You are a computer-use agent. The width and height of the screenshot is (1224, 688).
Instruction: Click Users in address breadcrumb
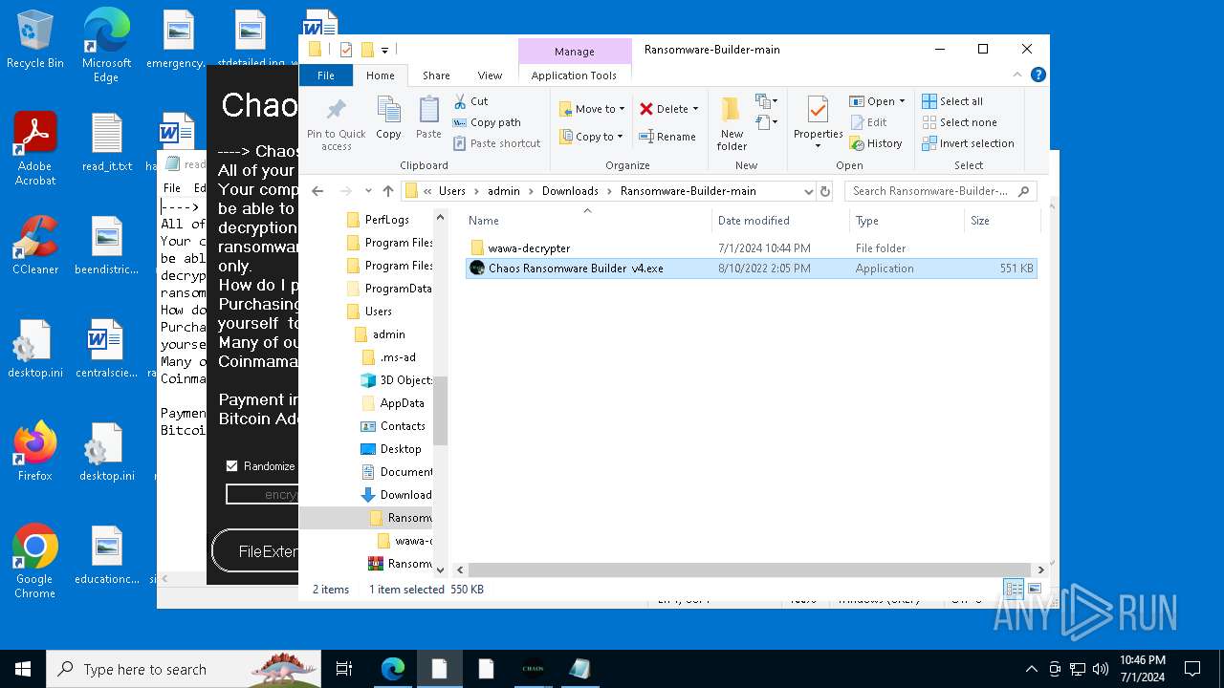pos(452,191)
